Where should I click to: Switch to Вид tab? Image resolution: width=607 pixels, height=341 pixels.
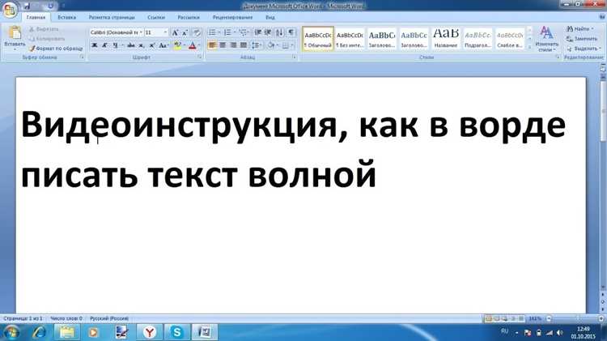[x=270, y=18]
